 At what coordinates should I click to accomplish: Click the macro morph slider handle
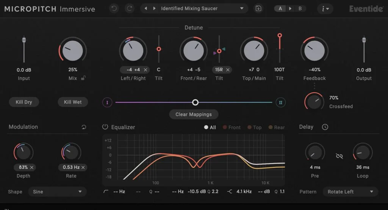point(195,102)
